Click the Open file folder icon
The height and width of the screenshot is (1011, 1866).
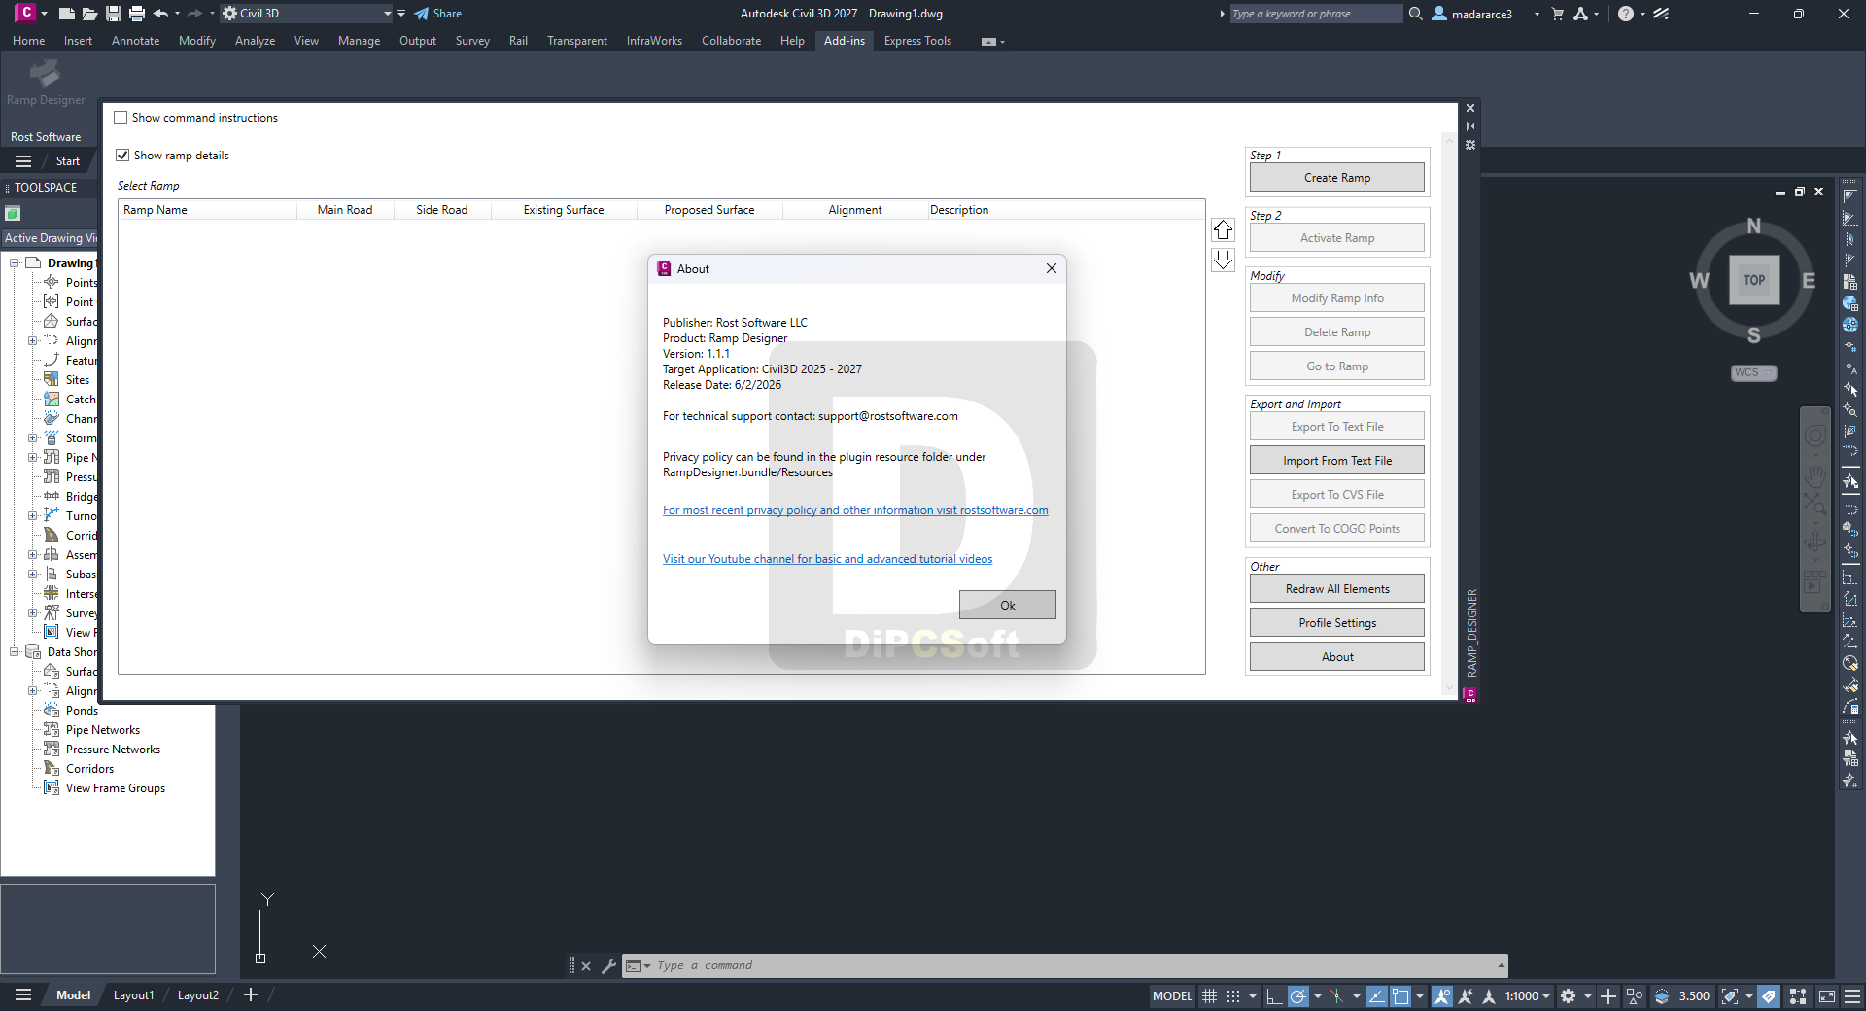[89, 14]
